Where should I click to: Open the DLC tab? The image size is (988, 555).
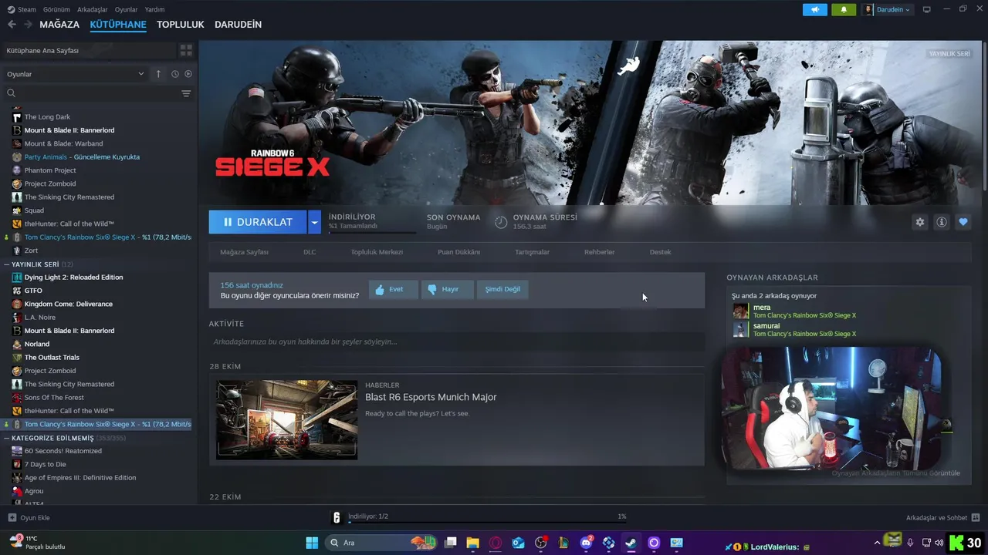[x=310, y=252]
